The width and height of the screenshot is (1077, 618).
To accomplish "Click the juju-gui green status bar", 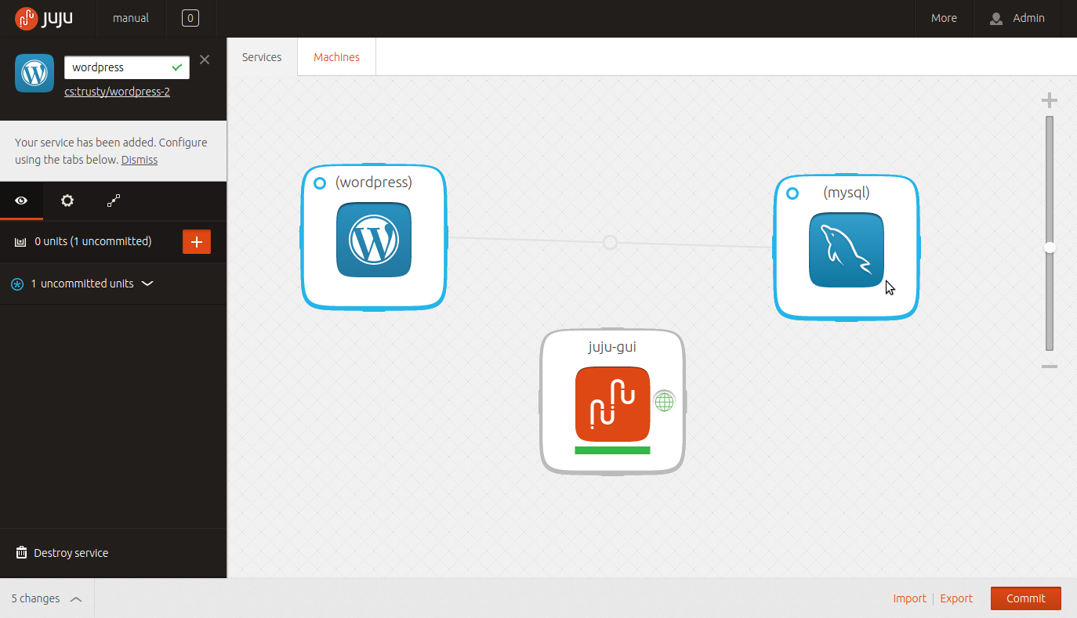I will 612,450.
